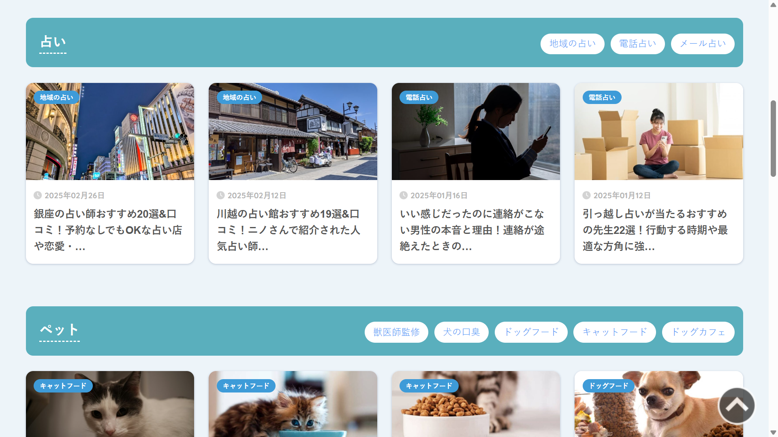The image size is (778, 437).
Task: Open the 地域の占い category pill
Action: coord(572,44)
